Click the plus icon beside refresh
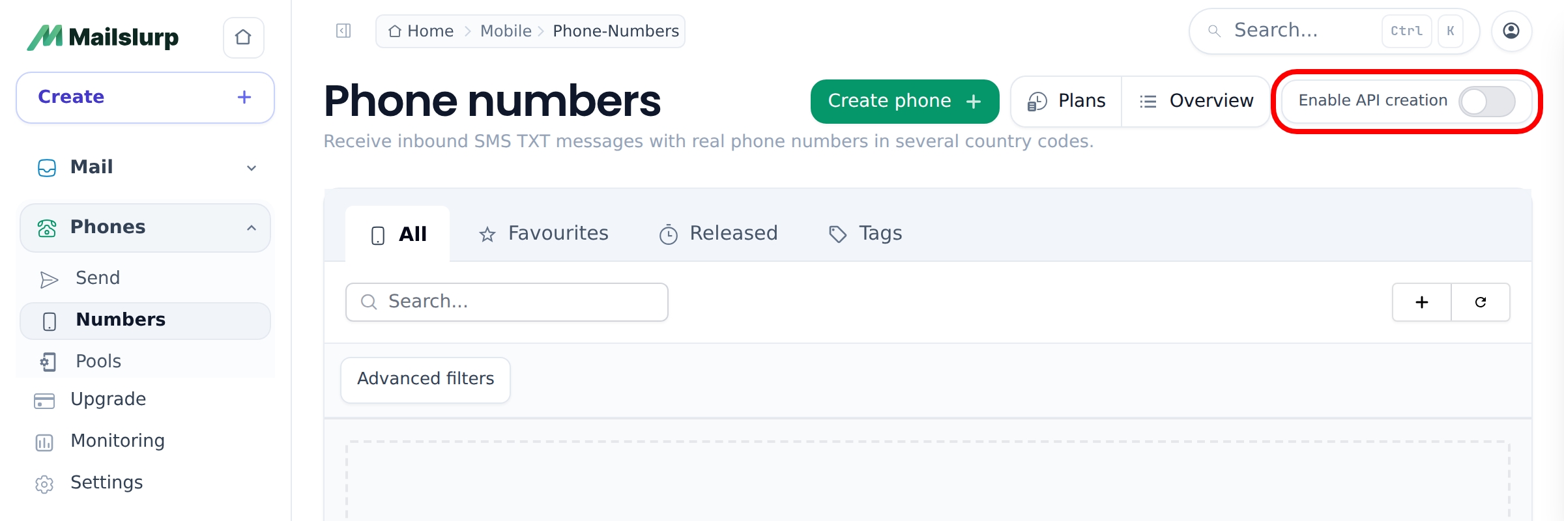This screenshot has width=1564, height=521. click(x=1422, y=302)
